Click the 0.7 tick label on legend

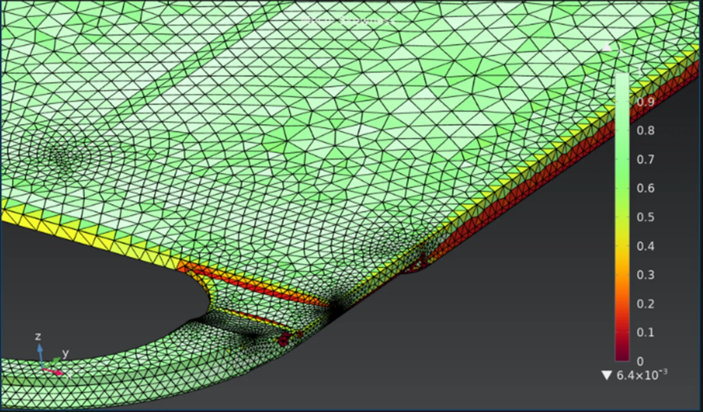click(645, 160)
